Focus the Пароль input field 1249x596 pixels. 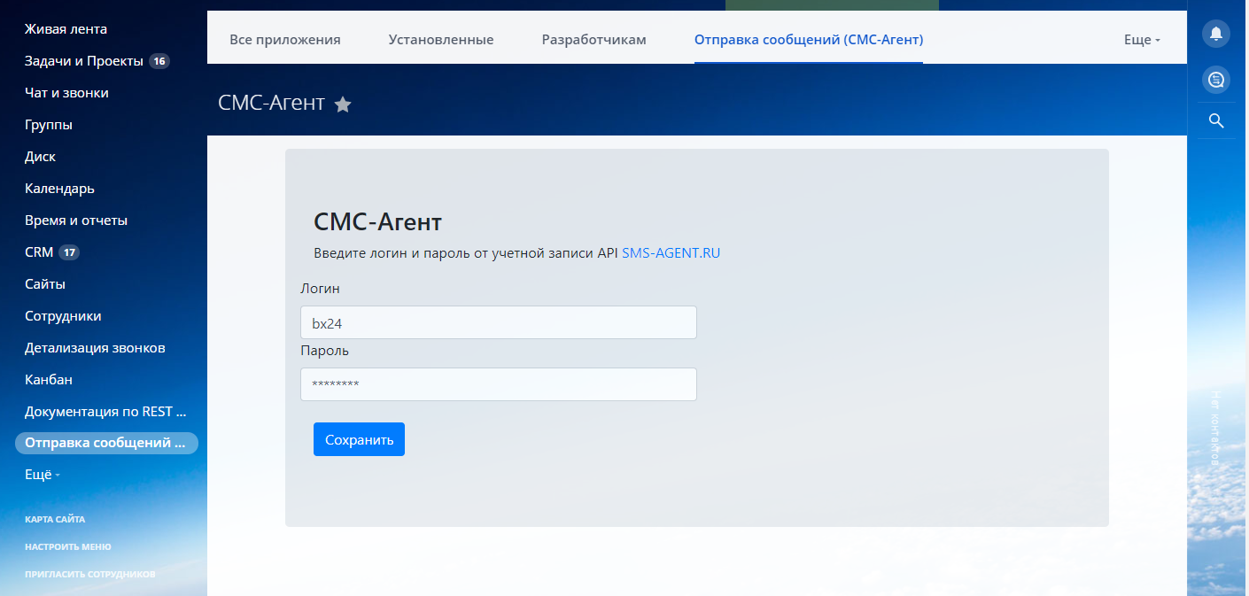pos(499,384)
